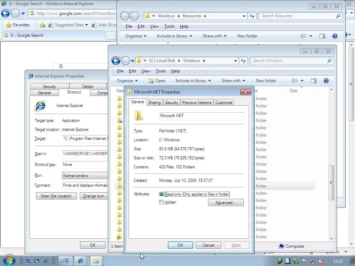Image resolution: width=355 pixels, height=266 pixels.
Task: Open view options arrow in Windows folder toolbar
Action: coord(302,81)
